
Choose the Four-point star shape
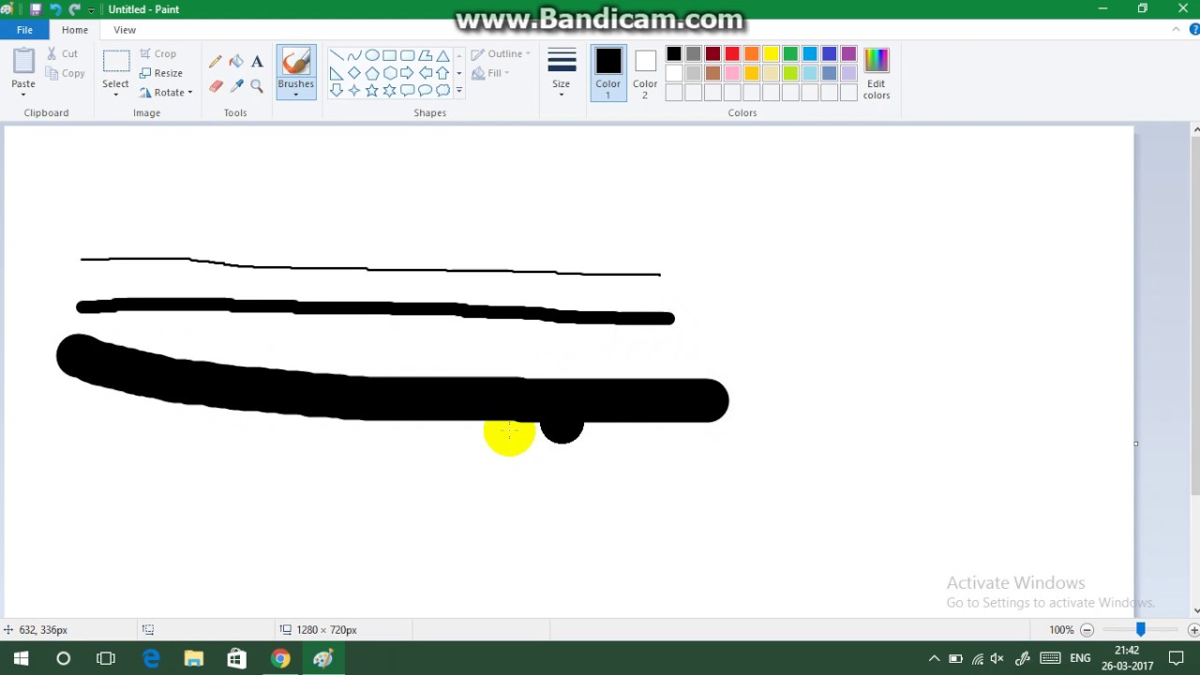point(354,91)
